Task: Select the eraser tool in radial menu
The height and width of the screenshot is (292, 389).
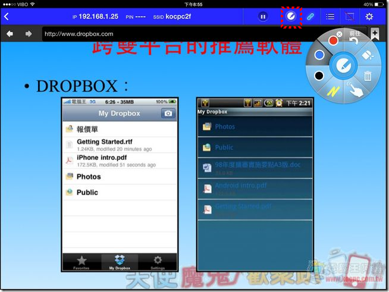Action: coord(368,55)
